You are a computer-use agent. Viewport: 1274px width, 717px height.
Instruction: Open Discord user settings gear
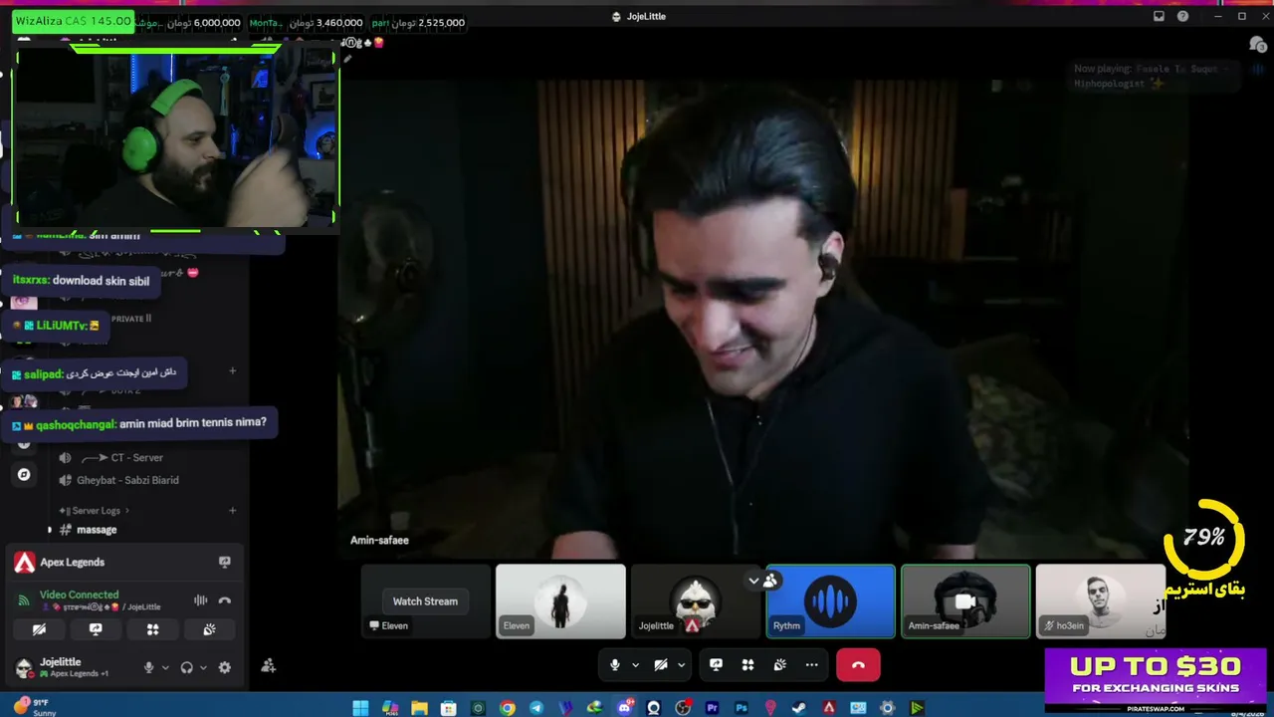pyautogui.click(x=225, y=667)
